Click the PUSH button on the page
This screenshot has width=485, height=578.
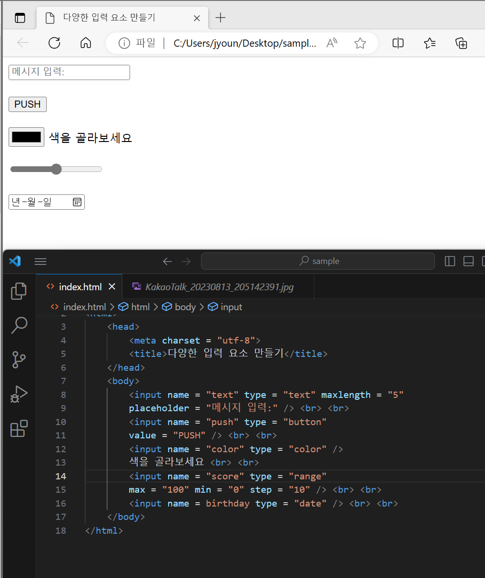point(28,104)
